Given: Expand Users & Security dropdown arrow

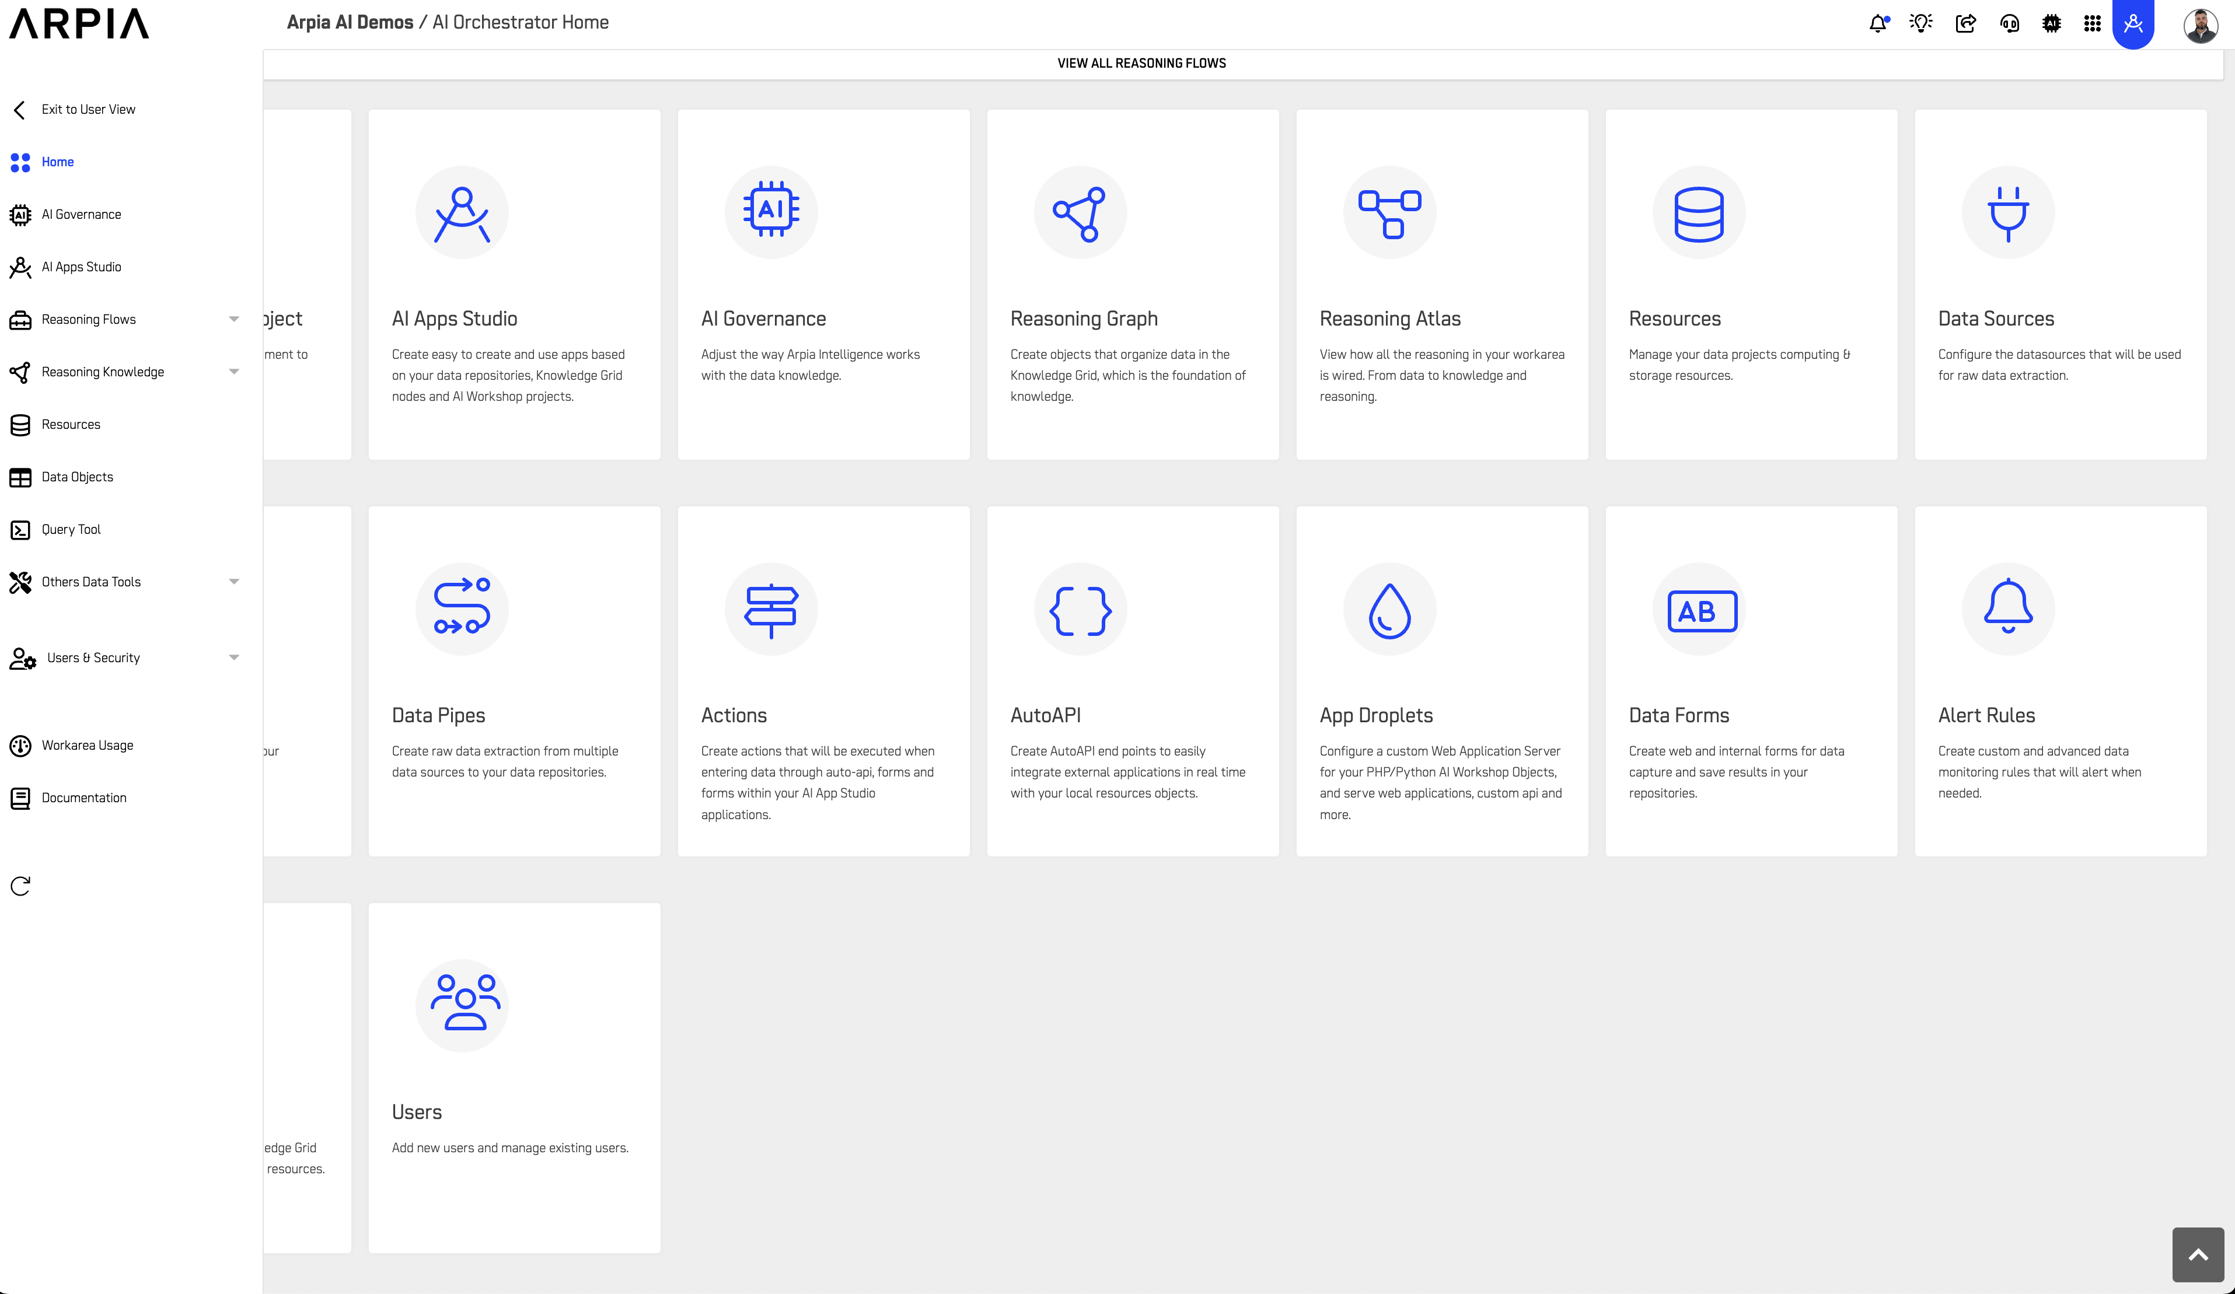Looking at the screenshot, I should pyautogui.click(x=234, y=658).
